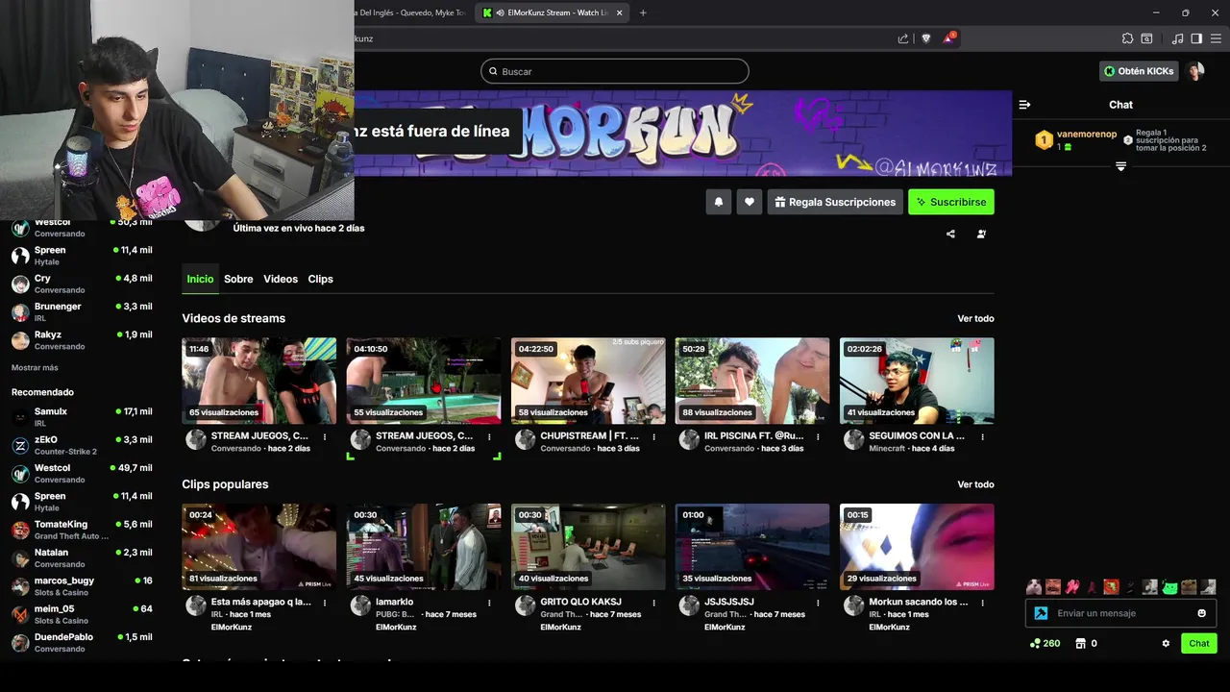This screenshot has height=692, width=1230.
Task: Click the Obtén KICKs button
Action: click(1139, 71)
